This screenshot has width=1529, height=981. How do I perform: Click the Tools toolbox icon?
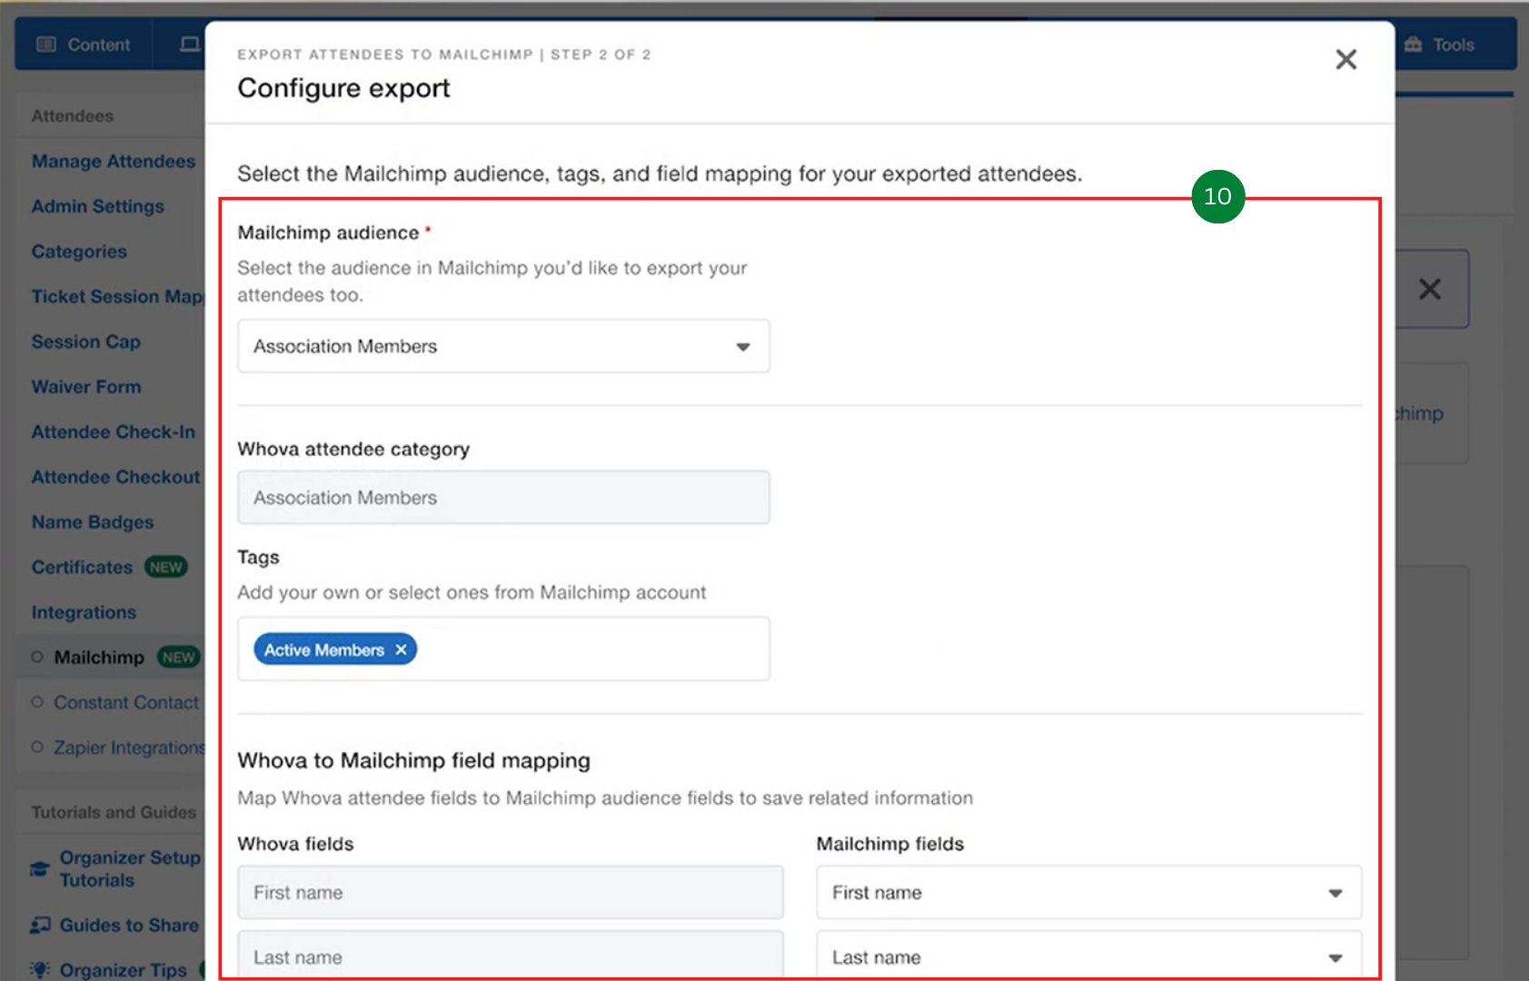pos(1414,45)
